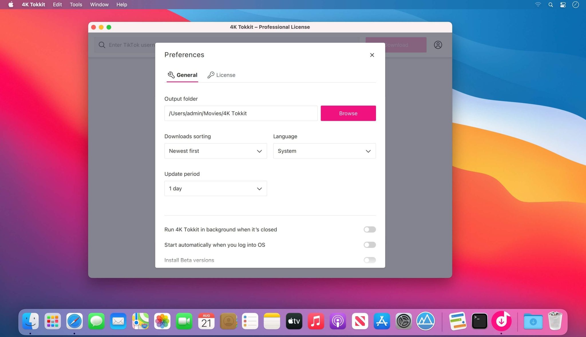Close the Preferences dialog
The height and width of the screenshot is (337, 586).
tap(372, 55)
